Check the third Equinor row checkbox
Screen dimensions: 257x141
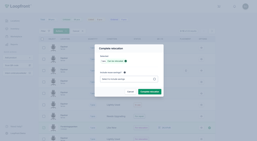click(x=44, y=71)
